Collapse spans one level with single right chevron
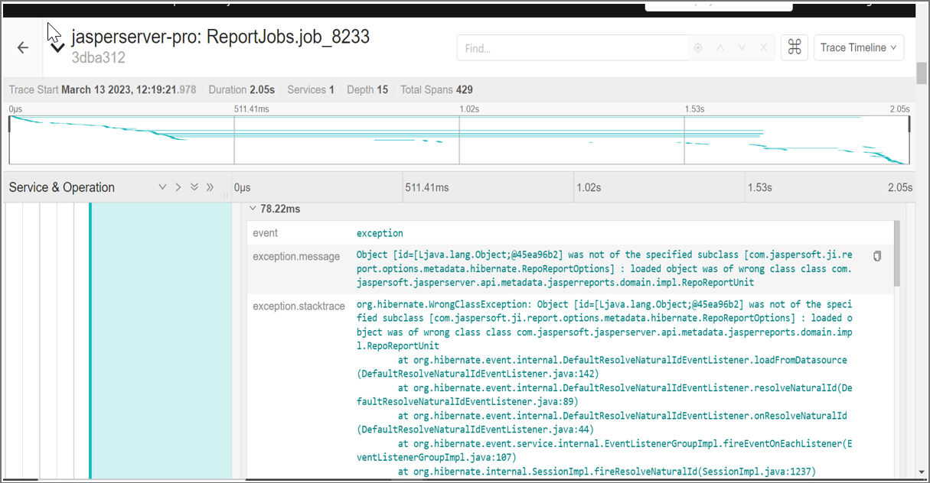 (178, 187)
